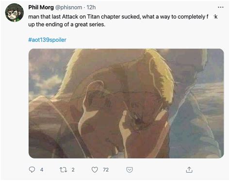The width and height of the screenshot is (230, 181).
Task: Retweet the post using the retweet arrows icon
Action: tap(63, 170)
